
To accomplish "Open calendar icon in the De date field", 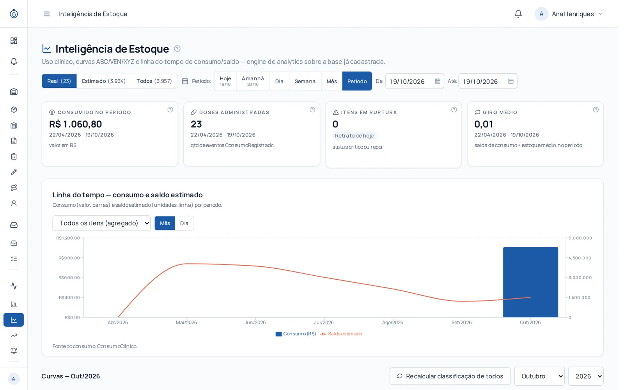I will (438, 81).
